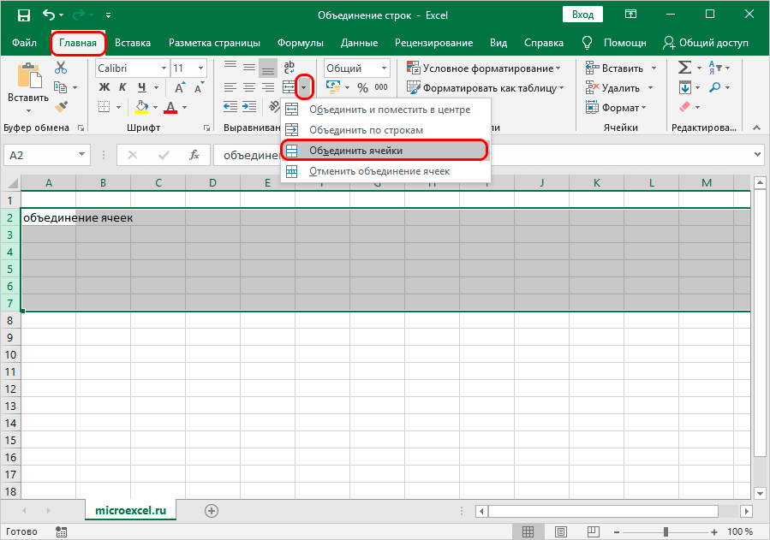Screen dimensions: 770x540
Task: Apply percent style format
Action: [x=362, y=88]
